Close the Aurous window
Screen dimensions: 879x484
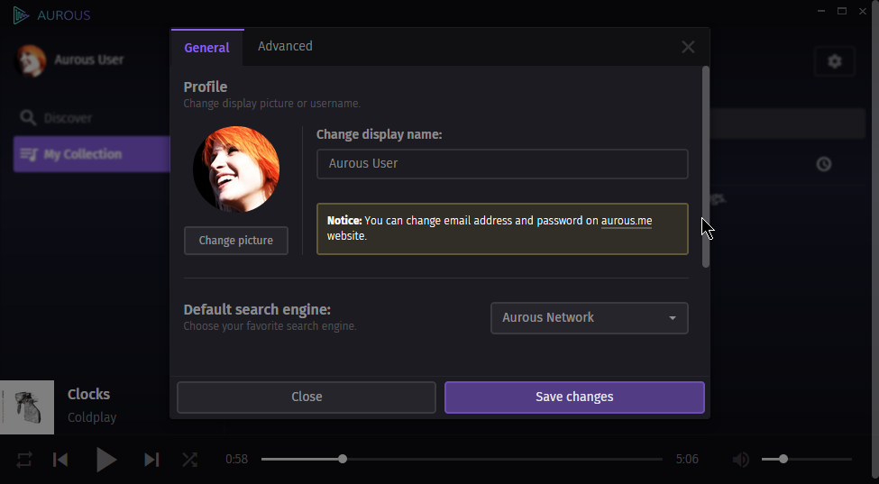pyautogui.click(x=863, y=11)
